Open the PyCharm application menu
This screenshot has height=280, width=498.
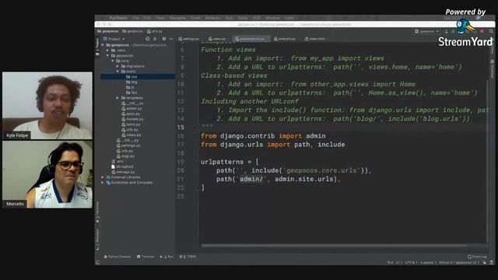(x=118, y=18)
